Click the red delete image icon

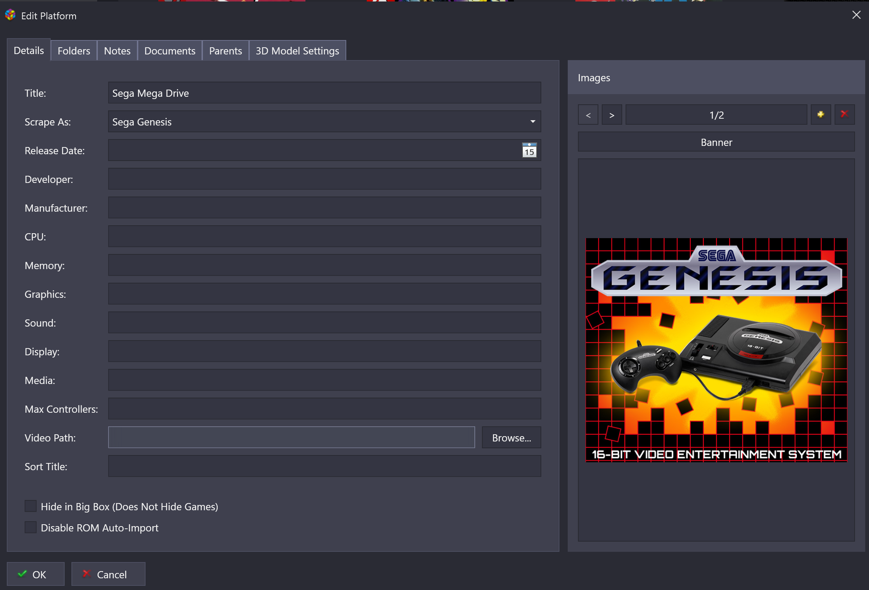[x=844, y=115]
